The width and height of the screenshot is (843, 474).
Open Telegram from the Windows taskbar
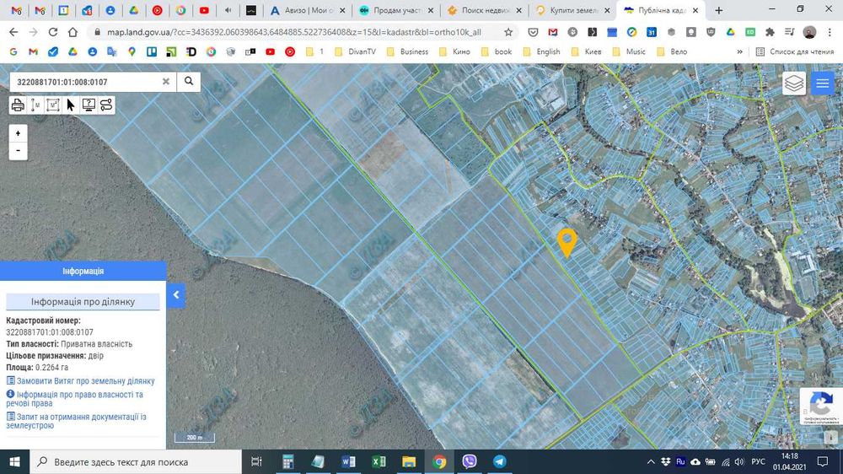[500, 461]
